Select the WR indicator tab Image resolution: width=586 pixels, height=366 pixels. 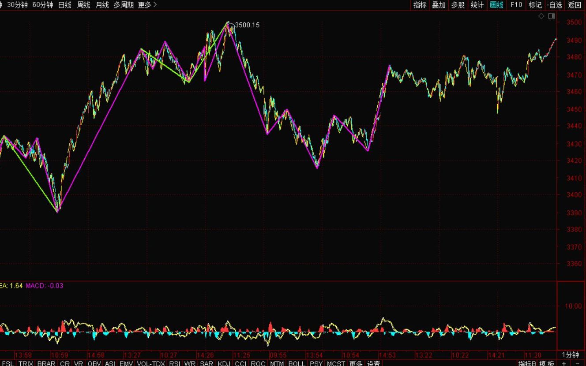pyautogui.click(x=190, y=363)
